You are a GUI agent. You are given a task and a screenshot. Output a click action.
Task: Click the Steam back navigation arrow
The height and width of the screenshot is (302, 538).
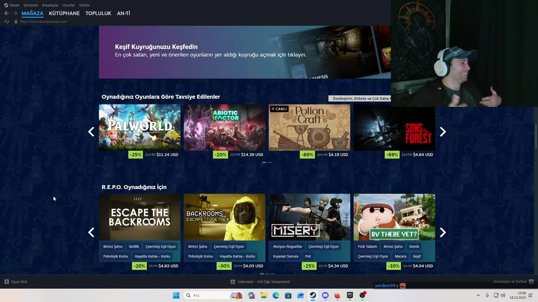(x=6, y=13)
